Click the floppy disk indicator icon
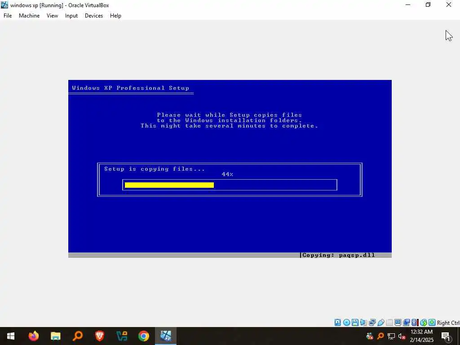 (x=355, y=323)
